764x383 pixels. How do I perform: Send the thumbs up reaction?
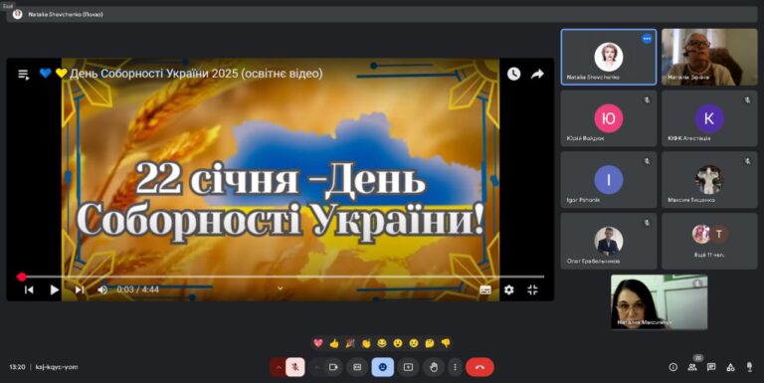[x=334, y=343]
